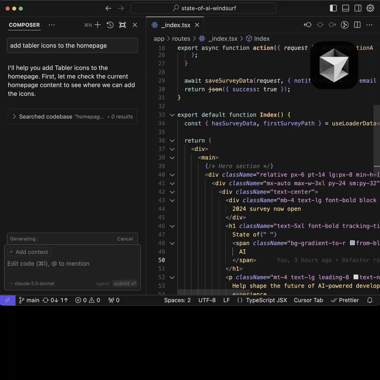Select the _index.tsx editor tab
380x380 pixels.
175,25
